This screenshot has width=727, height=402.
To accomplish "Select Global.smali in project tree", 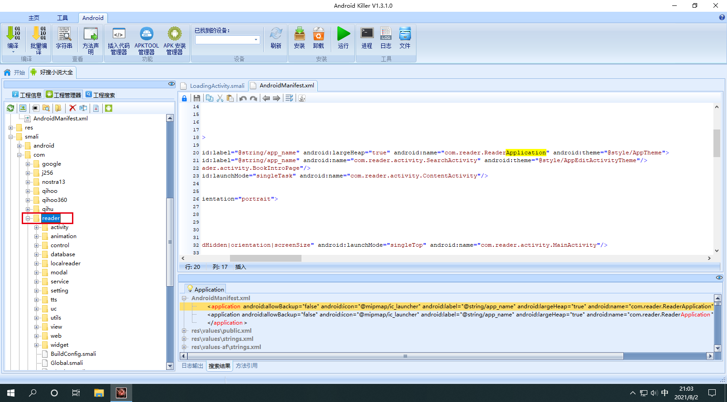I will click(x=67, y=363).
